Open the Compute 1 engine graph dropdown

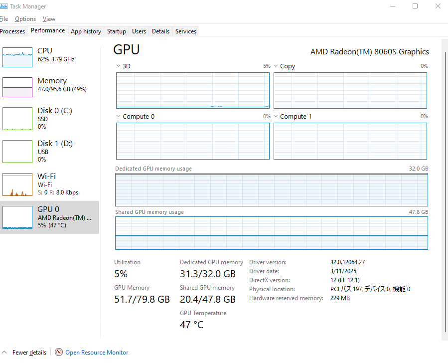pyautogui.click(x=276, y=116)
